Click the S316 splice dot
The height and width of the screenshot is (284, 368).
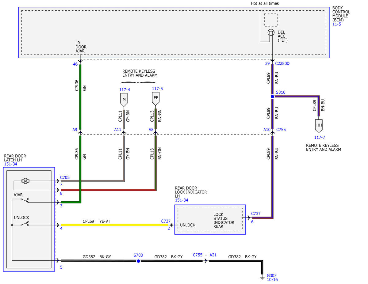[x=272, y=97]
